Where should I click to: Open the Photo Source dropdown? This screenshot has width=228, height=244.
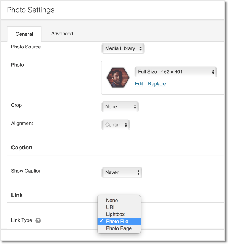click(123, 48)
